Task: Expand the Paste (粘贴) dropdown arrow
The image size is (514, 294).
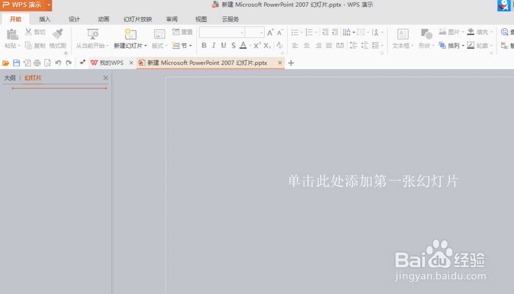Action: coord(19,46)
